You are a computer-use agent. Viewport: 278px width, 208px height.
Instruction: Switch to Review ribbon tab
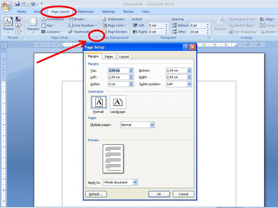(129, 12)
